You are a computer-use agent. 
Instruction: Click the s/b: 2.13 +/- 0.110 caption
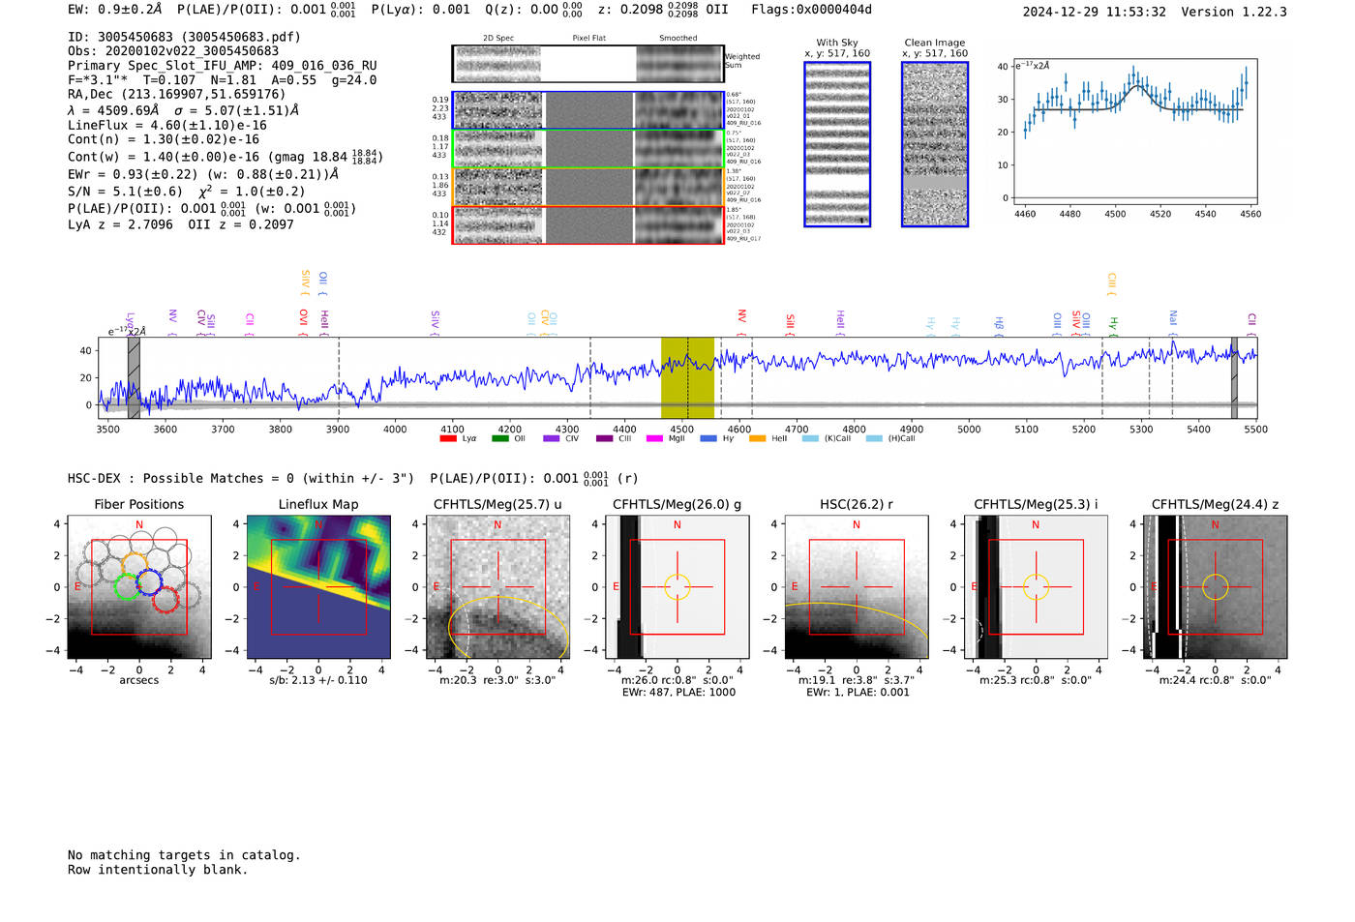pos(318,680)
